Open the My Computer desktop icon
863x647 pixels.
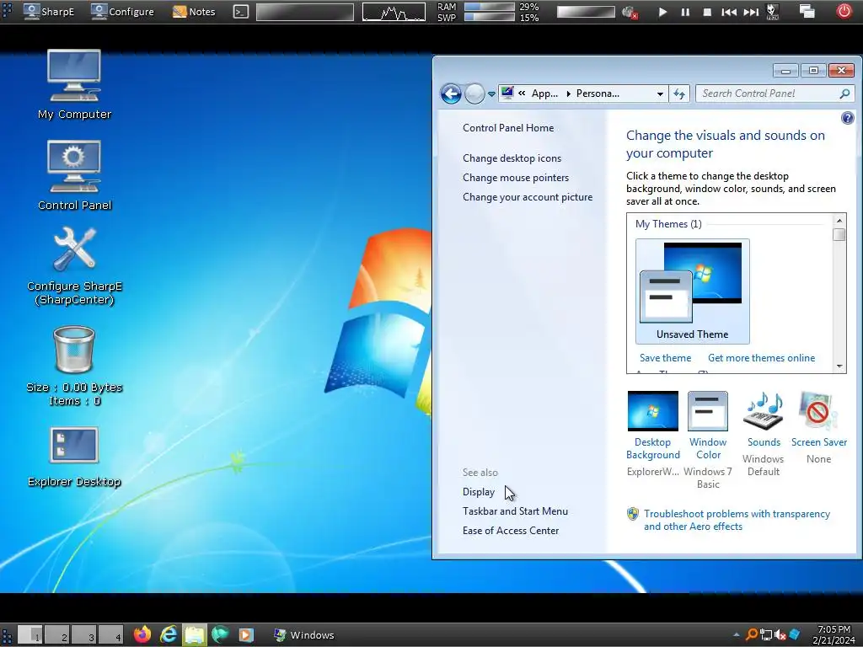click(74, 85)
